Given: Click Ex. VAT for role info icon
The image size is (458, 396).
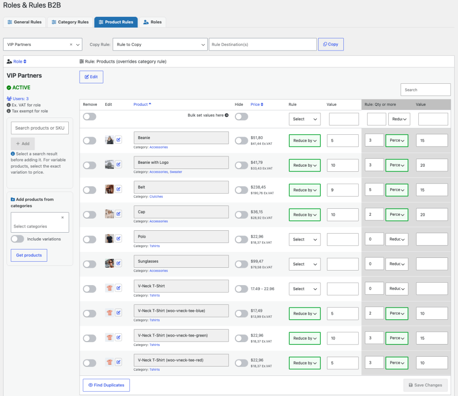Looking at the screenshot, I should (x=9, y=105).
